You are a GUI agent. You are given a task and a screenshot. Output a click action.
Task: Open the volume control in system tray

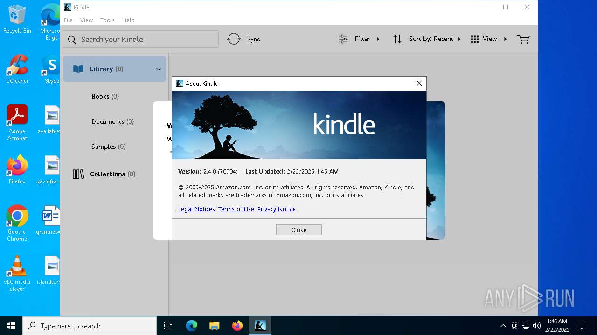tap(536, 326)
